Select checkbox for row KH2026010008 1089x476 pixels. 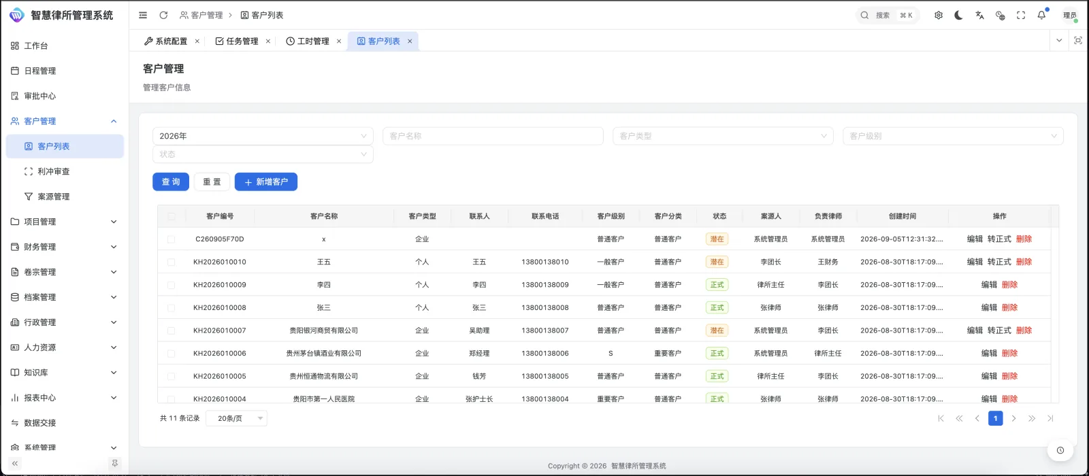tap(171, 308)
